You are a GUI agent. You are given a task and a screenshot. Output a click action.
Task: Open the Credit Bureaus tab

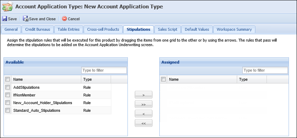pos(38,29)
